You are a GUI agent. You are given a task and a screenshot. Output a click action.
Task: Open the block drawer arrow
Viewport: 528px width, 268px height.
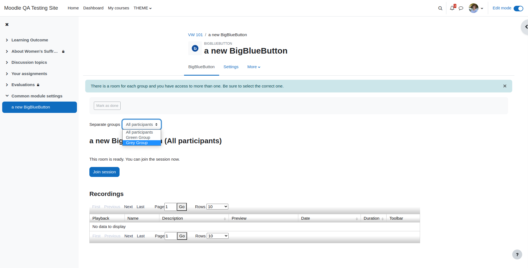click(x=525, y=27)
